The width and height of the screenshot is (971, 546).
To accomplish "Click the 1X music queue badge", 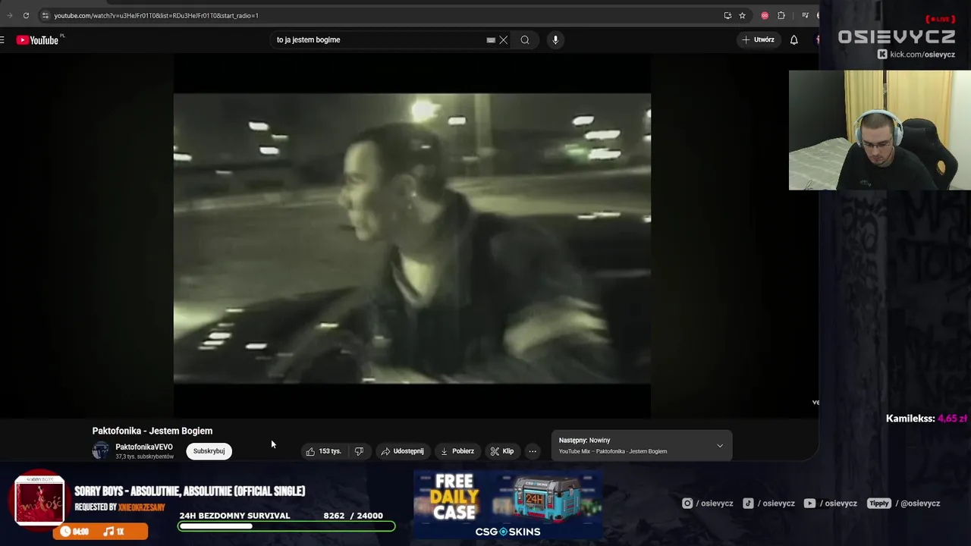I will [114, 532].
